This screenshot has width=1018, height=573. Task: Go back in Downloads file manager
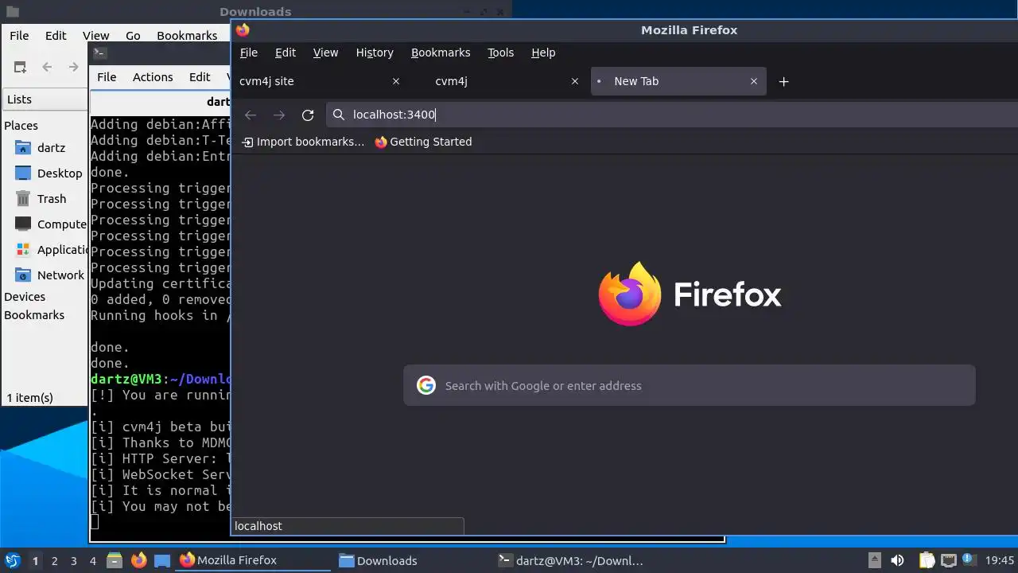pyautogui.click(x=47, y=68)
